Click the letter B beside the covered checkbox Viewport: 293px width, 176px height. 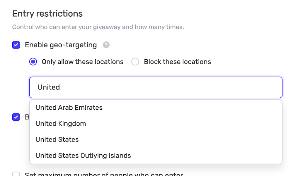27,117
